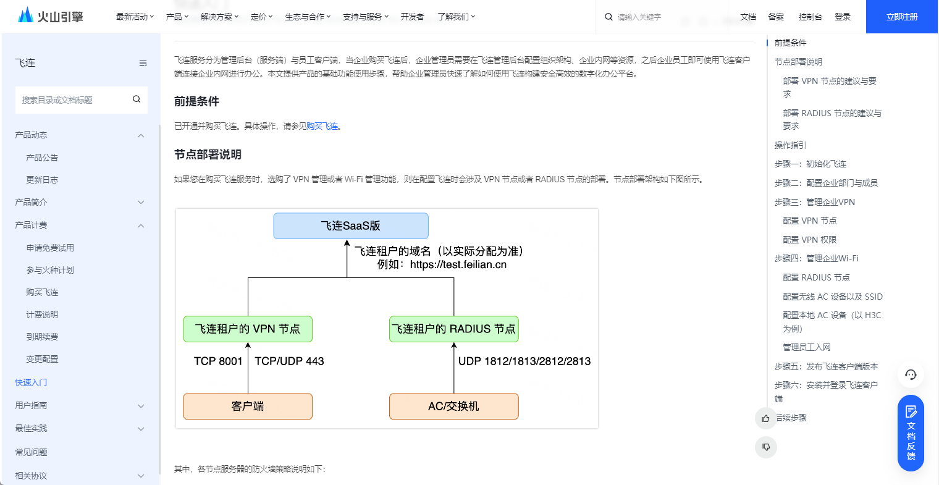
Task: Open the 支持与服务 dropdown menu
Action: 366,17
